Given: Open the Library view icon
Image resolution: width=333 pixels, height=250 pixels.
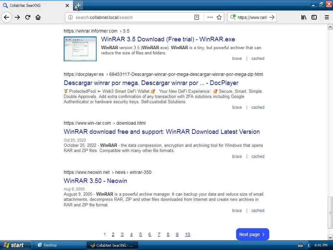Looking at the screenshot, I should click(304, 18).
